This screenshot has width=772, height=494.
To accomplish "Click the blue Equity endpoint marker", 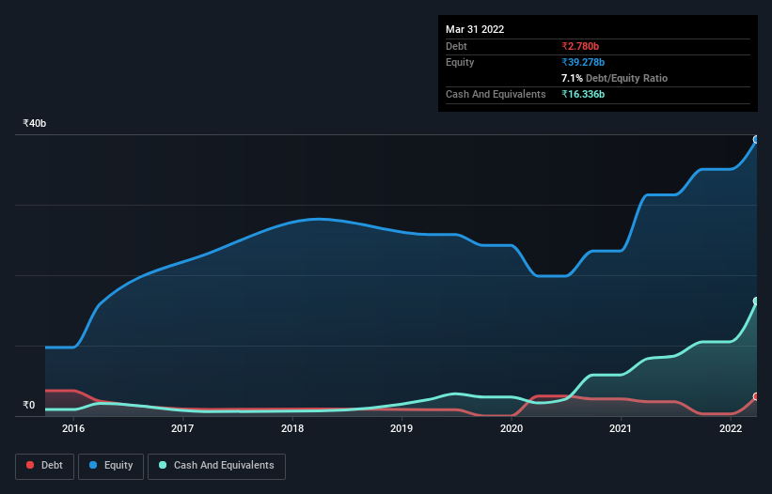I will (756, 140).
